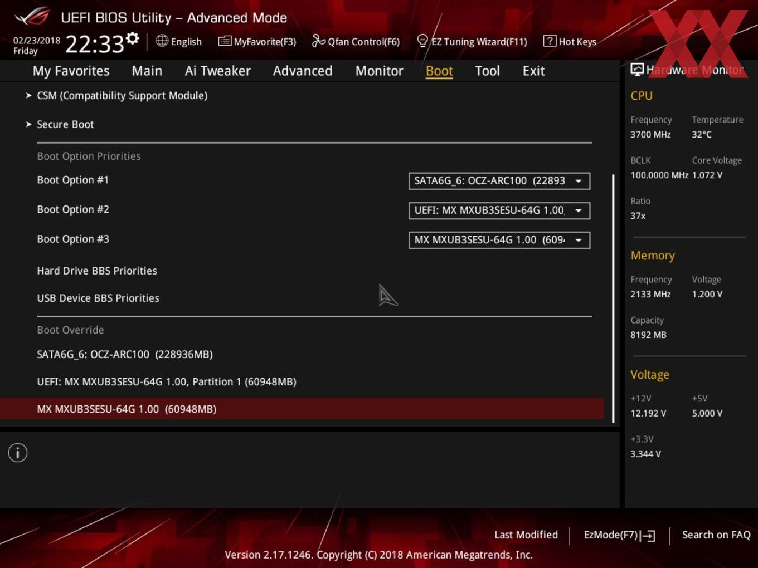Launch EZ Tuning Wizard(F11) label
Viewport: 758px width, 568px height.
479,42
